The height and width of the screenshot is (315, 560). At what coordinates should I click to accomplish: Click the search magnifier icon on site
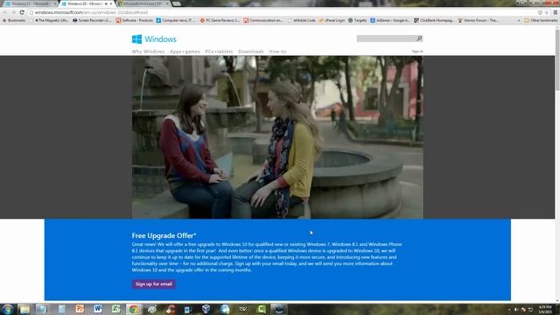click(x=420, y=38)
